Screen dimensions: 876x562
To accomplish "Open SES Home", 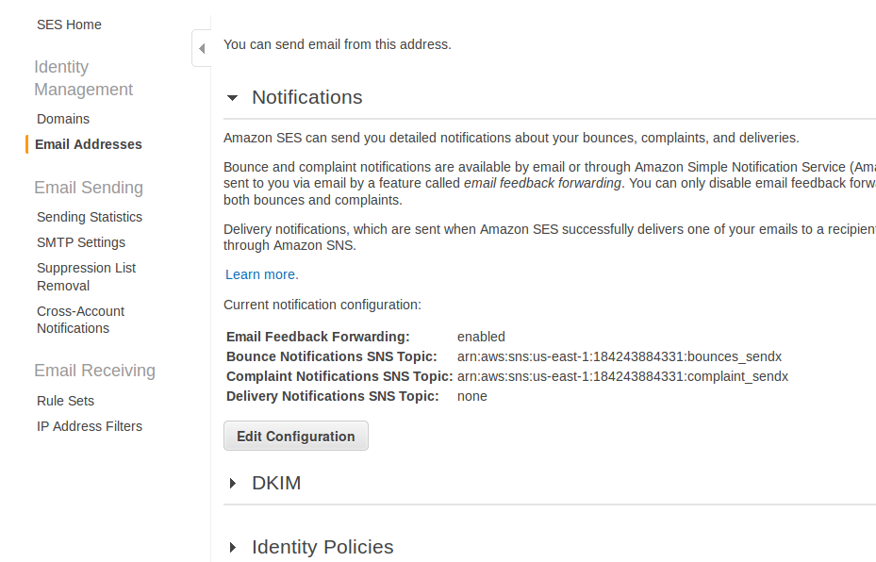I will pos(69,25).
